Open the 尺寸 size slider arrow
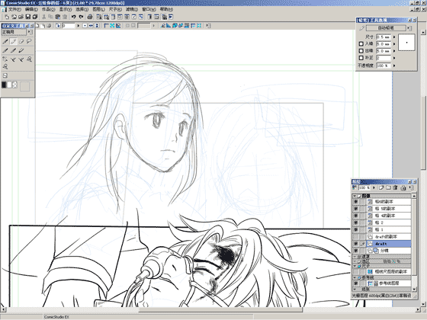Viewport: 427px width, 320px height. (x=394, y=37)
